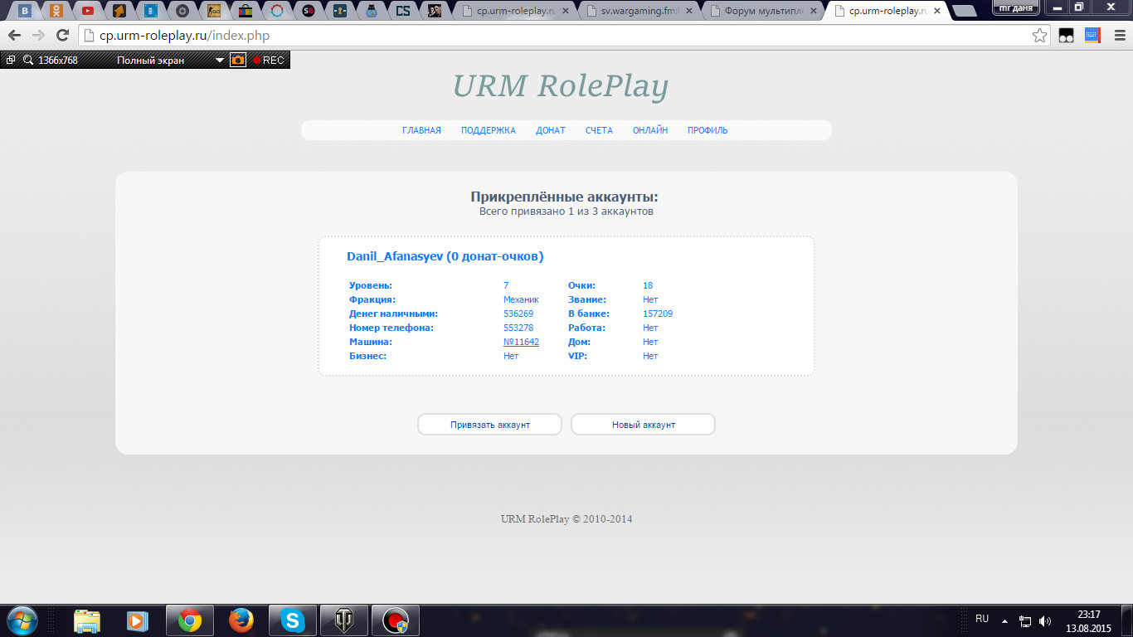Open the ПОДДЕРЖКА menu item
The height and width of the screenshot is (637, 1133).
(489, 130)
